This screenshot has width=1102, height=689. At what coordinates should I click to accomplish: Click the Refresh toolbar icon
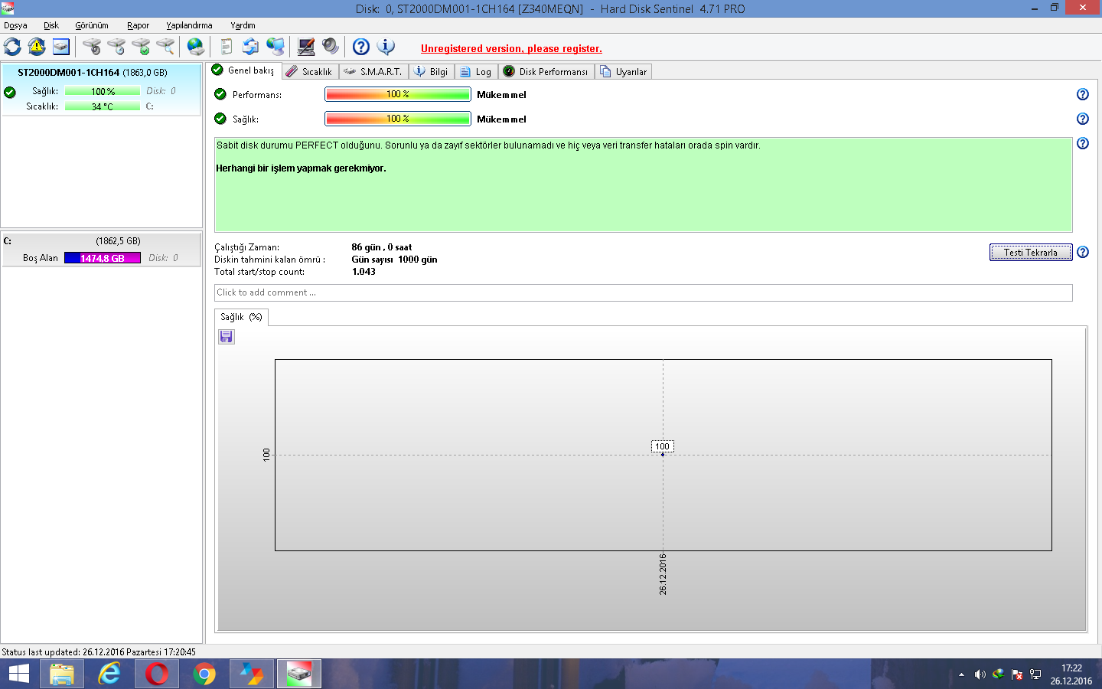click(x=12, y=47)
